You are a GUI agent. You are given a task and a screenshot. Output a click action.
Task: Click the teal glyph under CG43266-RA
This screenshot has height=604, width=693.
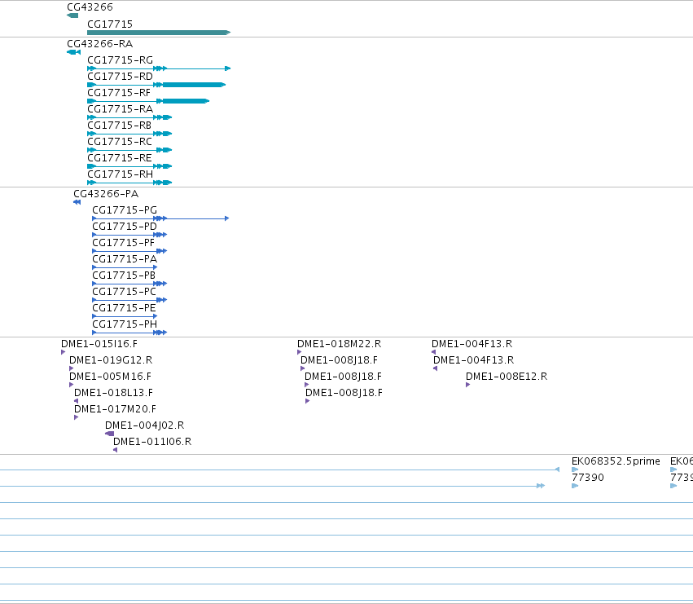coord(73,52)
